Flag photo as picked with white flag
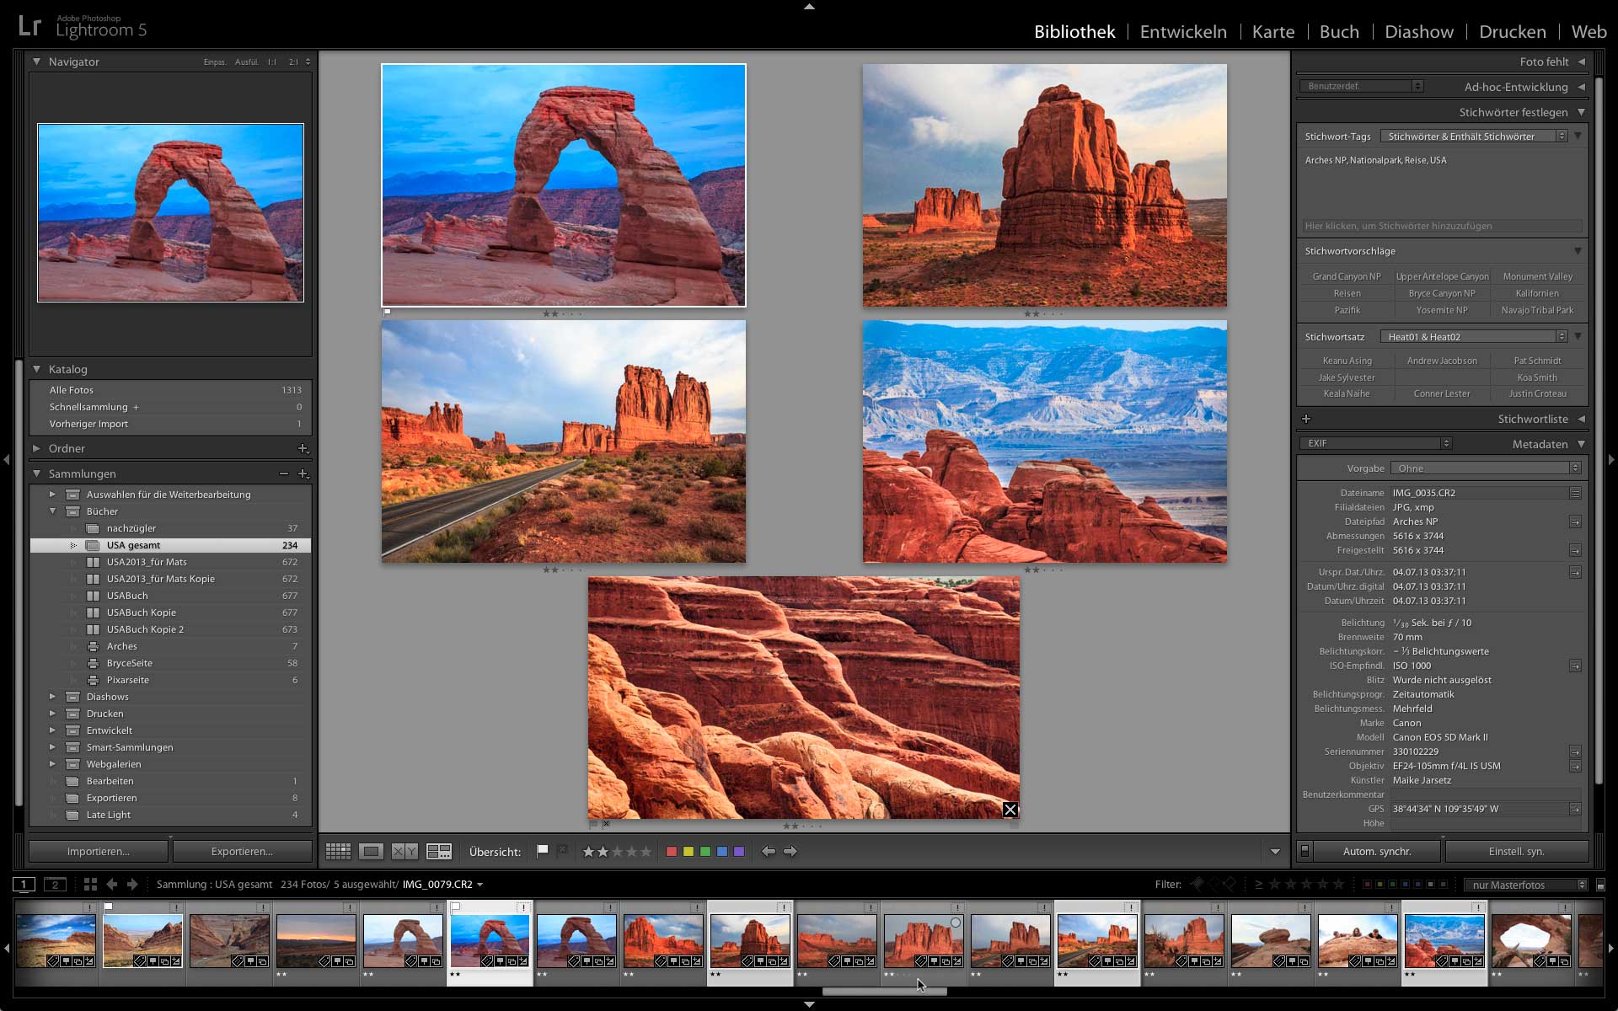The image size is (1618, 1011). (543, 851)
